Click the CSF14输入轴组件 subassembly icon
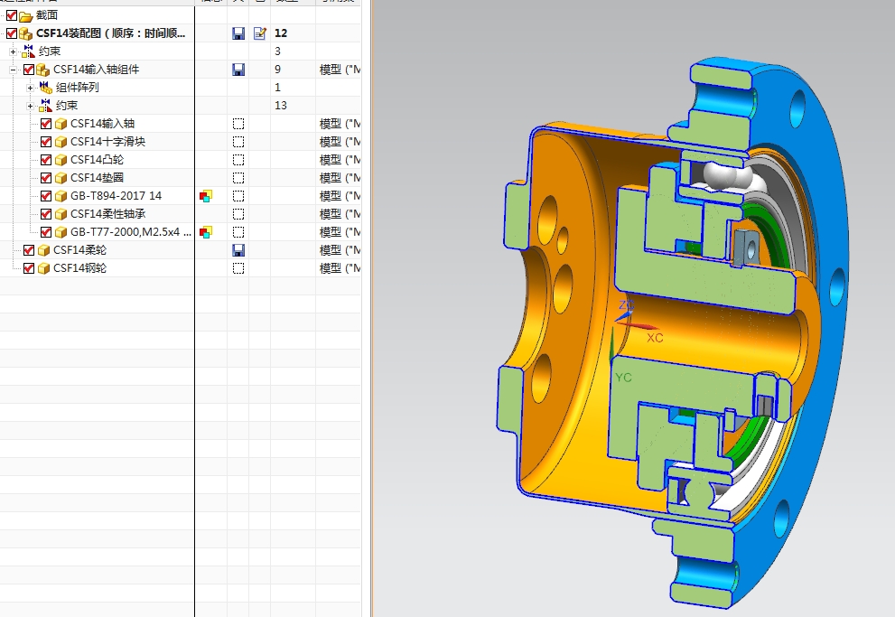This screenshot has height=617, width=895. [42, 70]
